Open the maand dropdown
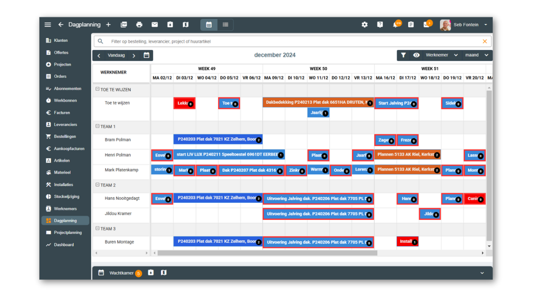This screenshot has height=301, width=536. pos(477,55)
